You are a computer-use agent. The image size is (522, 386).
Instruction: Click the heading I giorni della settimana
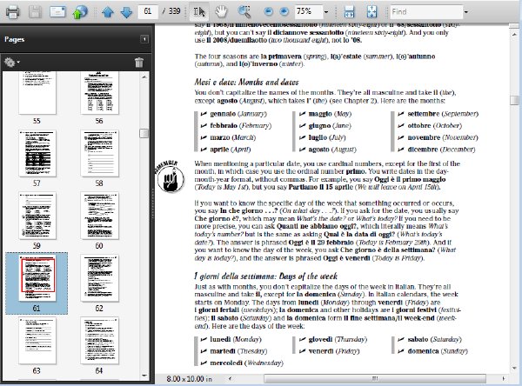(x=265, y=276)
